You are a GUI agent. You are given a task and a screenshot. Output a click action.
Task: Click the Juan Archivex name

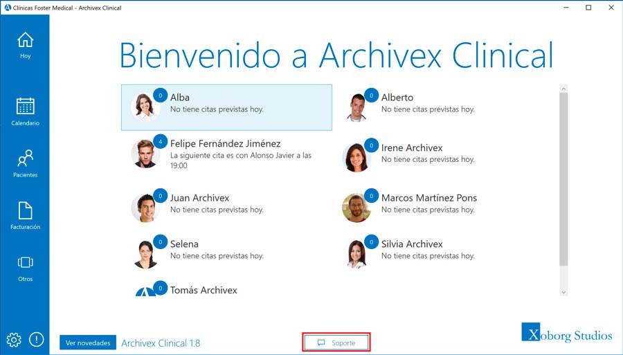pos(200,198)
